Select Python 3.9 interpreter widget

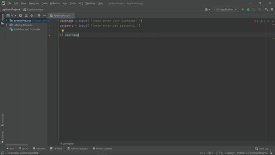click(252, 153)
